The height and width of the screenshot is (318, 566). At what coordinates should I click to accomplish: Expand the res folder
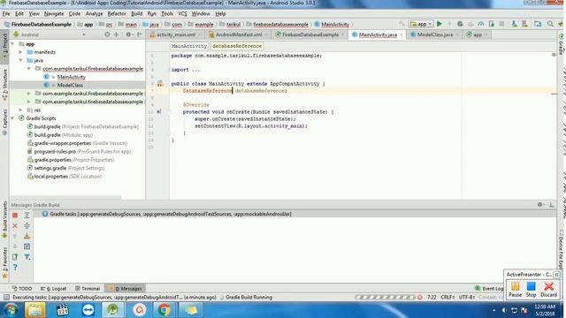click(x=20, y=110)
